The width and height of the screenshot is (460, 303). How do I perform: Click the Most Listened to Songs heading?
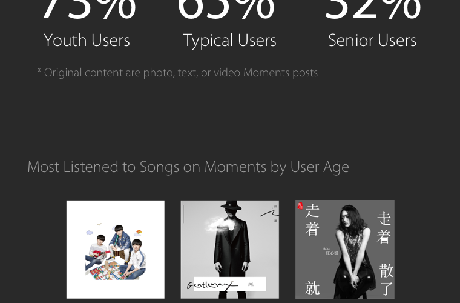[188, 167]
